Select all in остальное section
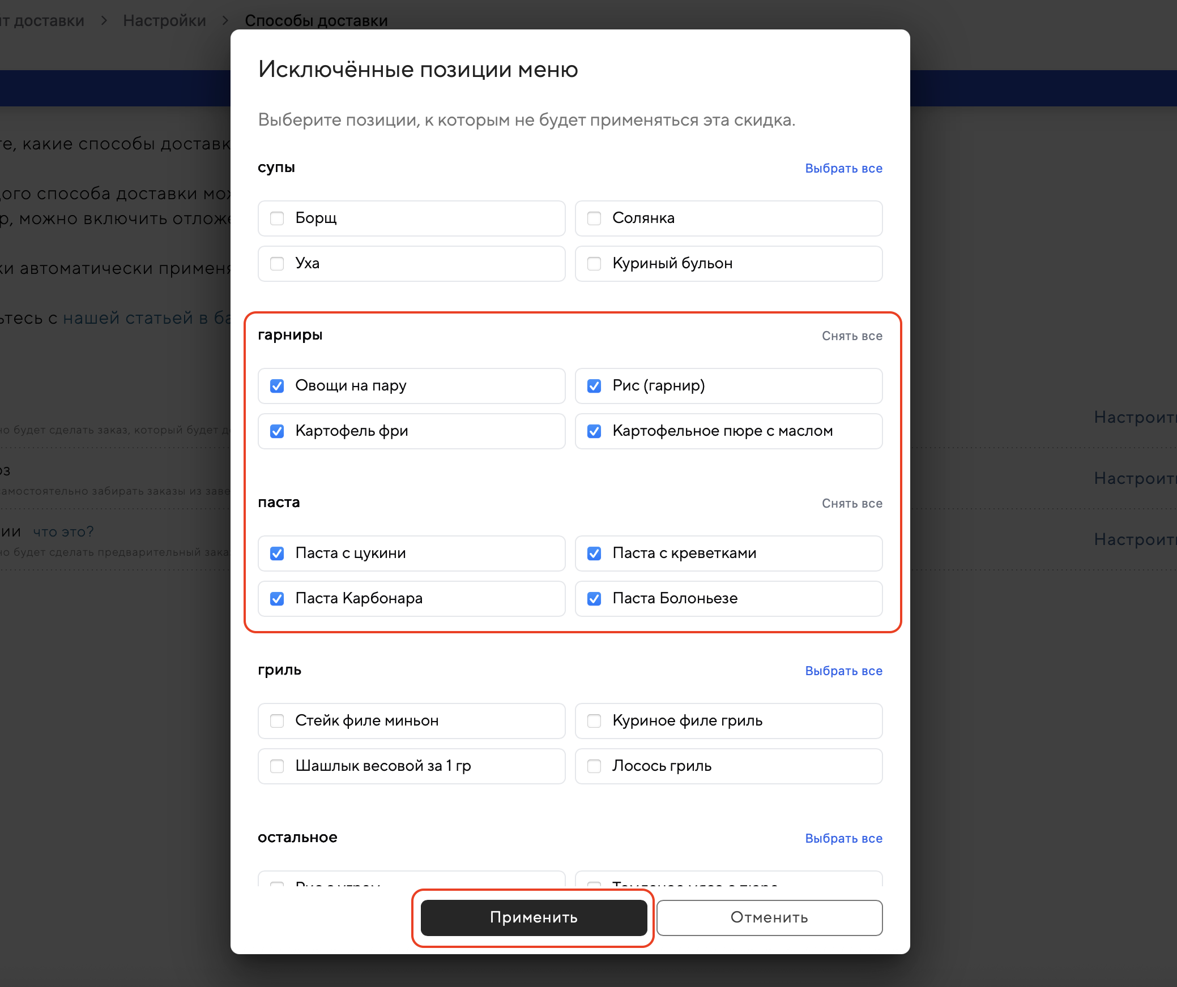This screenshot has width=1177, height=987. [x=843, y=839]
